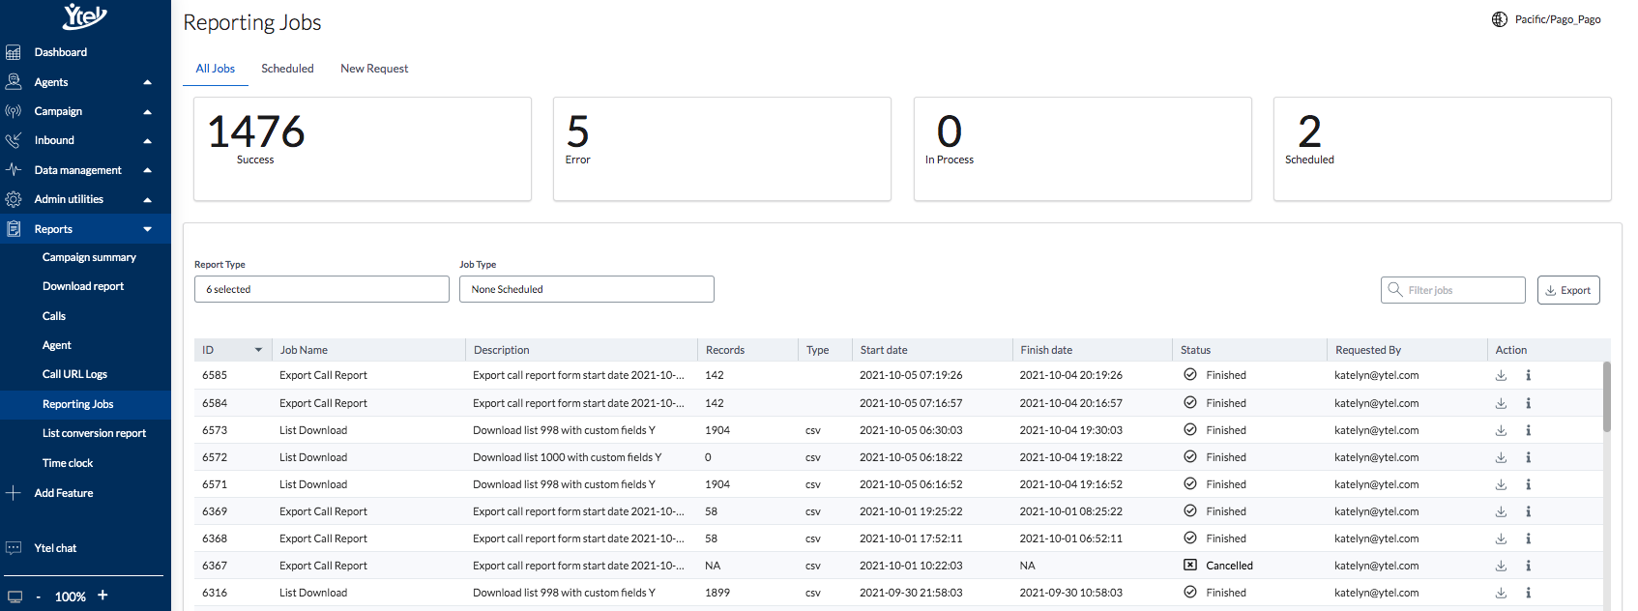Open Calls report
Image resolution: width=1638 pixels, height=611 pixels.
54,316
